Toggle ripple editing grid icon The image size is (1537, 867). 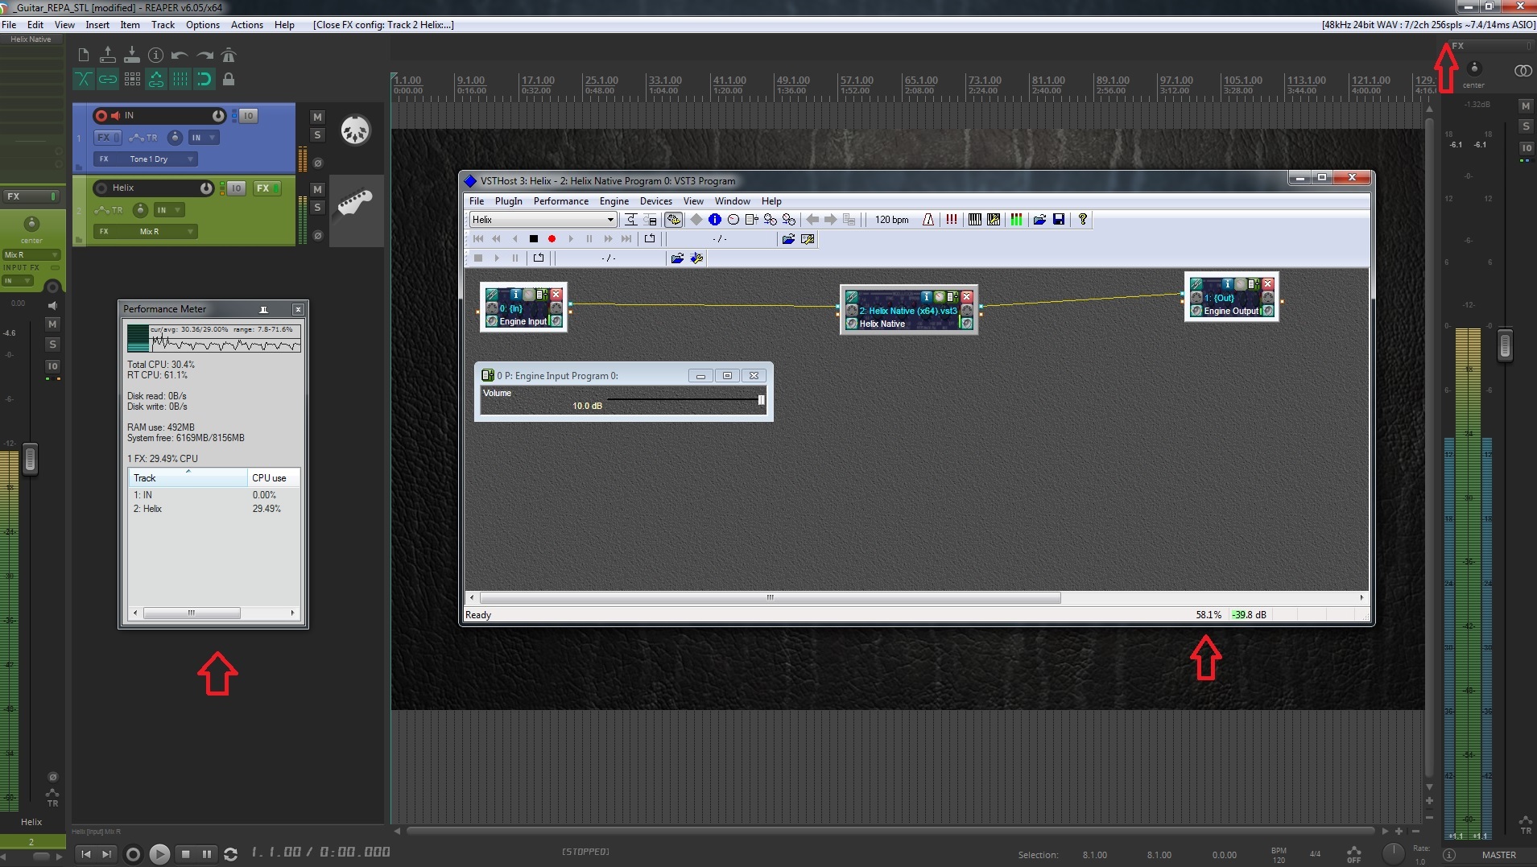[132, 79]
